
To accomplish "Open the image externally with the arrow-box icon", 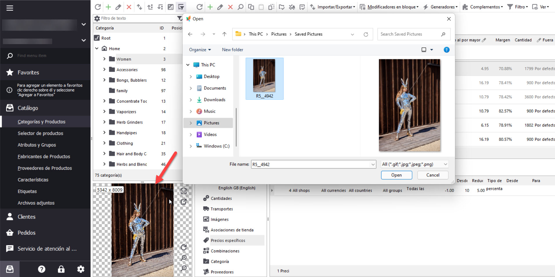I will (x=184, y=202).
